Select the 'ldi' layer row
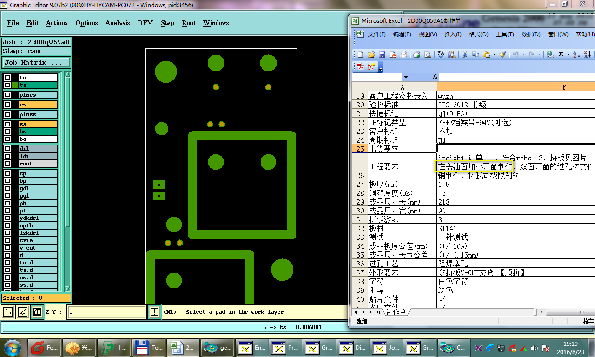 coord(38,156)
